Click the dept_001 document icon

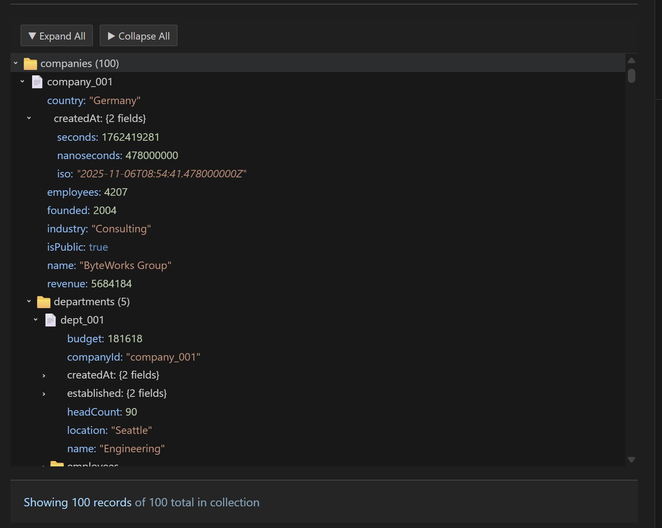click(x=50, y=320)
